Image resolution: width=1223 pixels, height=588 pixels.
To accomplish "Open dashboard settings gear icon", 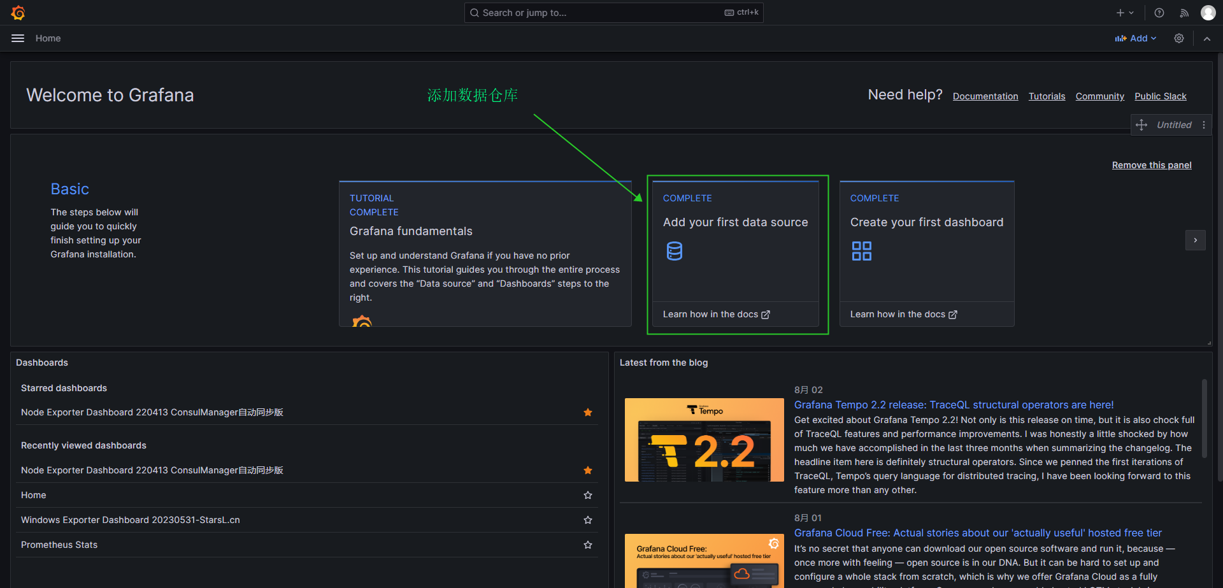I will [1179, 38].
